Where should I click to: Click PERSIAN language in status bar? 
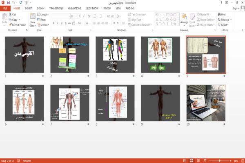27,161
